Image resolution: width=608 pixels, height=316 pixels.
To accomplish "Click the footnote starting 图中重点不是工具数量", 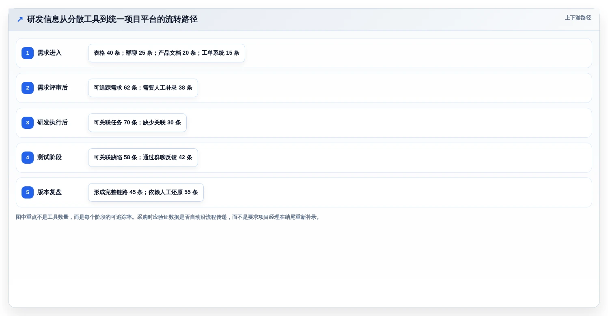I will click(168, 217).
